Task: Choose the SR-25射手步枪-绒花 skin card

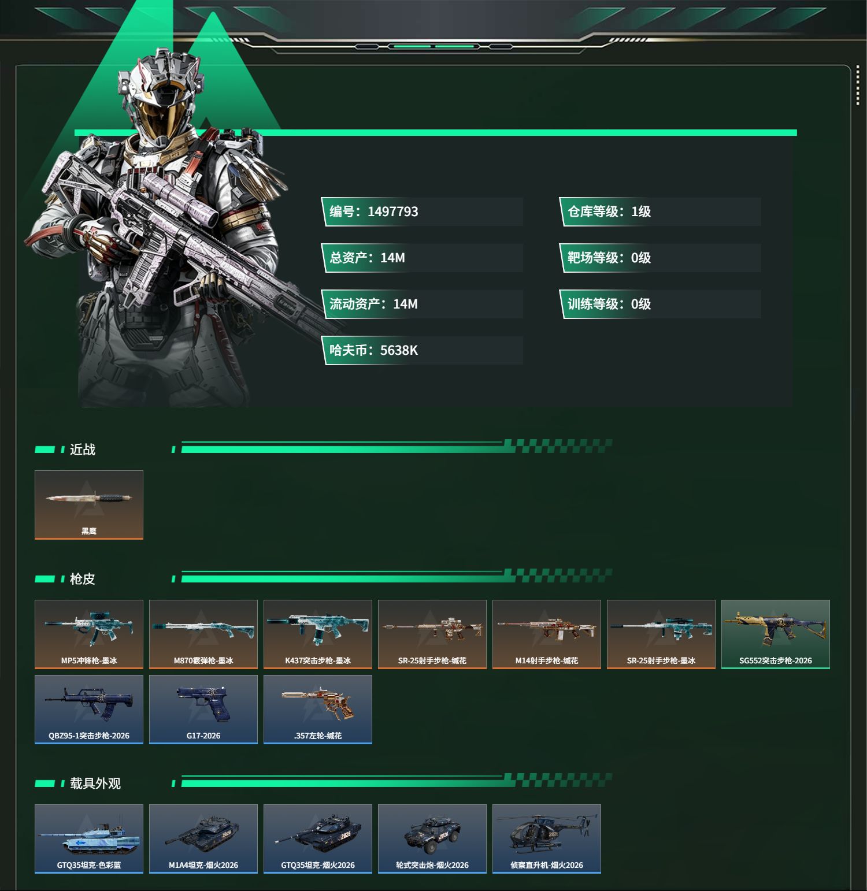Action: [x=432, y=634]
